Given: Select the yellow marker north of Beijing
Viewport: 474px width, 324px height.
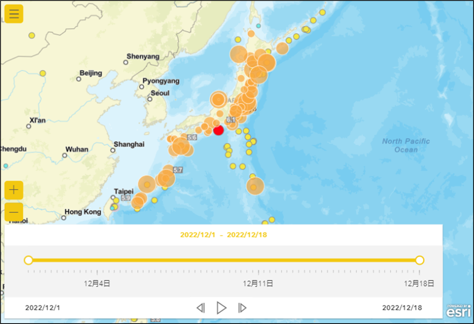Looking at the screenshot, I should 32,36.
